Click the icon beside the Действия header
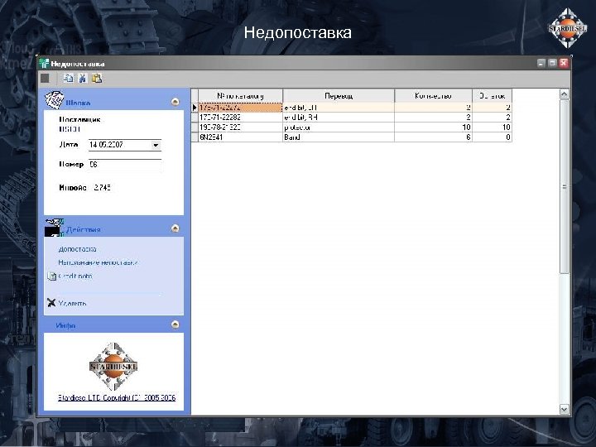596x447 pixels. [55, 228]
